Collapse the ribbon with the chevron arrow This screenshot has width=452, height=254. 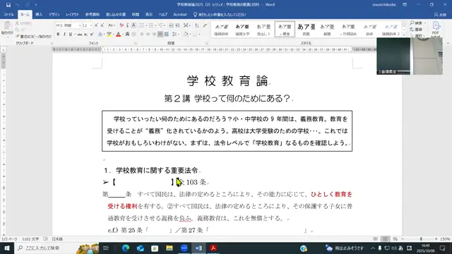(x=448, y=44)
